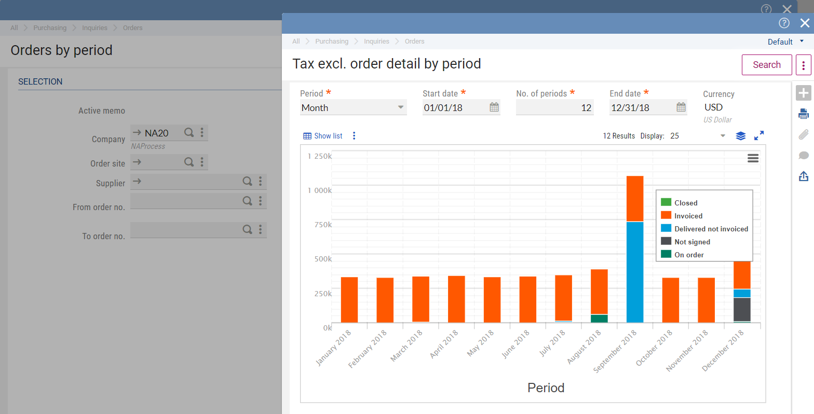Click the share export icon
The width and height of the screenshot is (814, 414).
tap(803, 176)
